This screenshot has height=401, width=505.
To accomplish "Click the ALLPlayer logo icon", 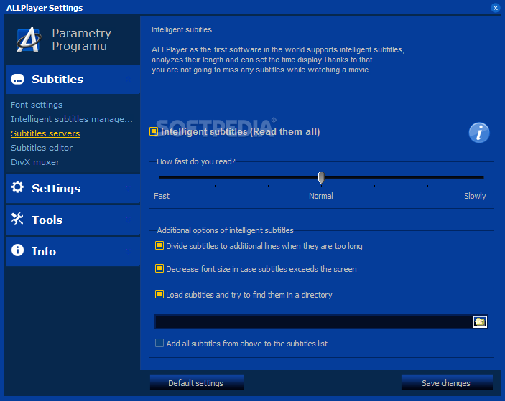I will tap(29, 39).
